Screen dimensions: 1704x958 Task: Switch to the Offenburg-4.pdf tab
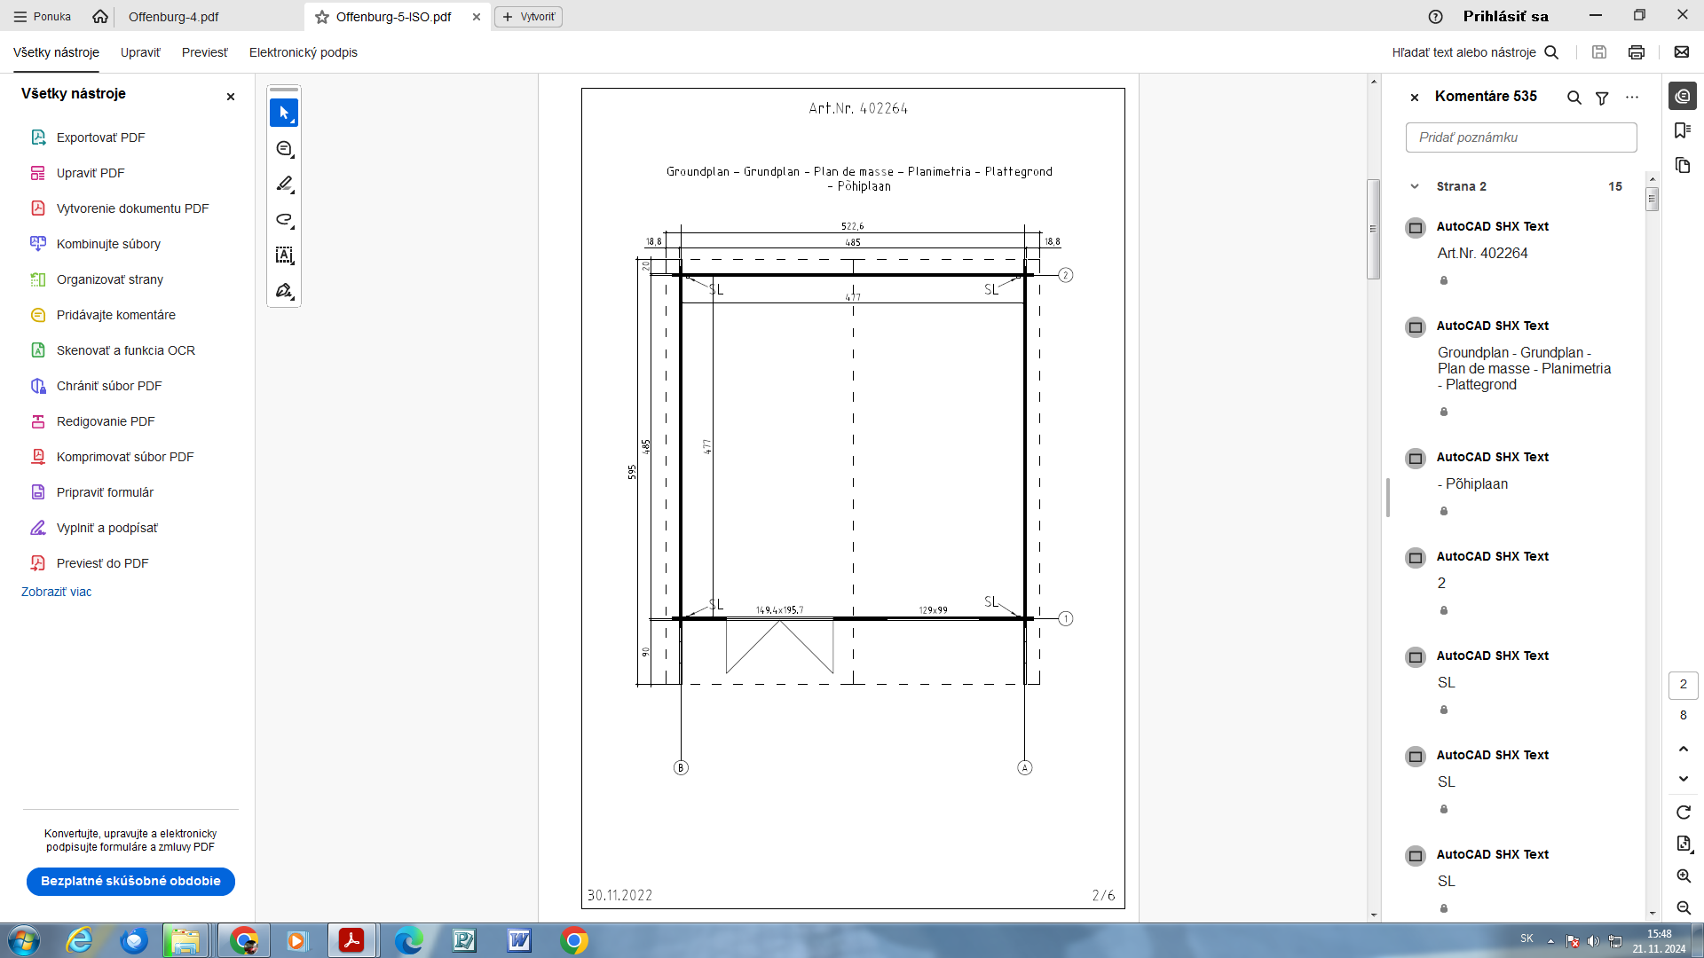[x=174, y=17]
